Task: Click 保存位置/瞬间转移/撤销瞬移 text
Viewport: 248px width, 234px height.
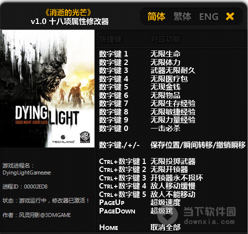Action: point(198,145)
